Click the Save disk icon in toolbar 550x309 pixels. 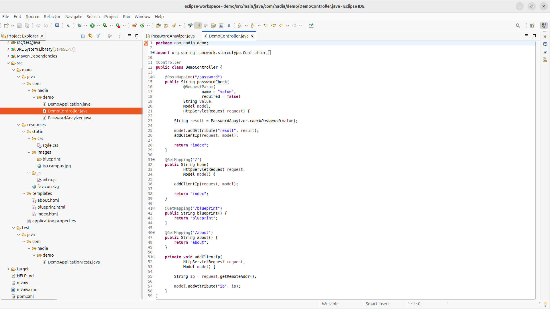pos(19,25)
